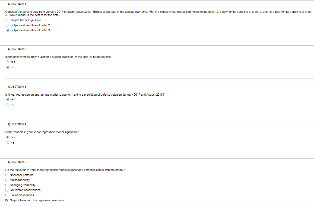Select the simple linear regression radio button
Viewport: 314px width, 207px height.
(8, 20)
